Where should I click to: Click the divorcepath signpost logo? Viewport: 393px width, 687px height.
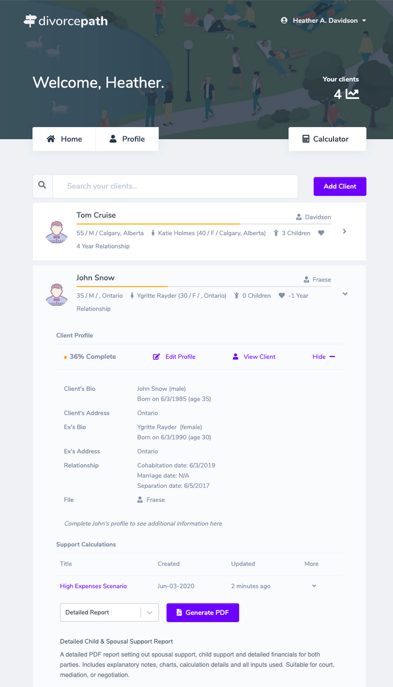[x=30, y=21]
